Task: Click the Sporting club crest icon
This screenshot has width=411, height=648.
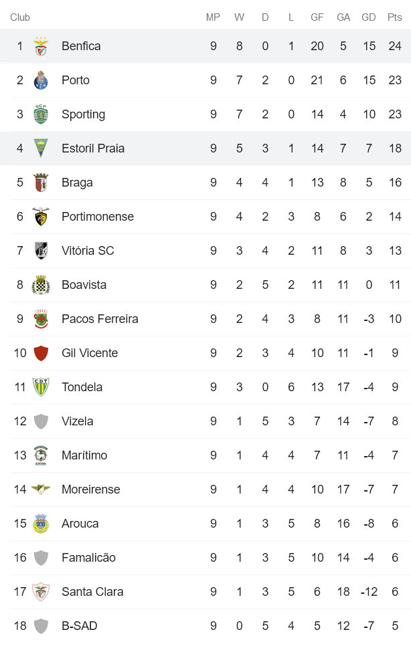Action: [41, 114]
